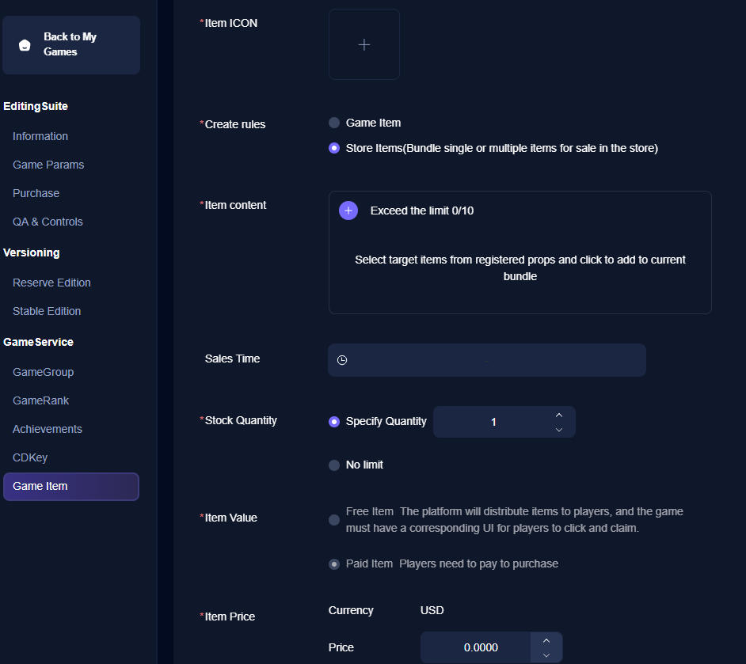The height and width of the screenshot is (664, 746).
Task: Open Stable Edition under Versioning
Action: pos(47,311)
